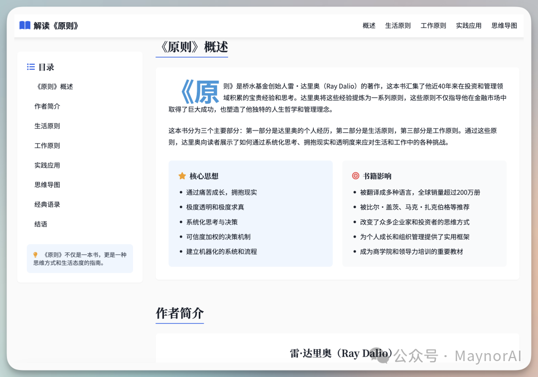Switch to 实践应用 in the navbar

click(469, 25)
